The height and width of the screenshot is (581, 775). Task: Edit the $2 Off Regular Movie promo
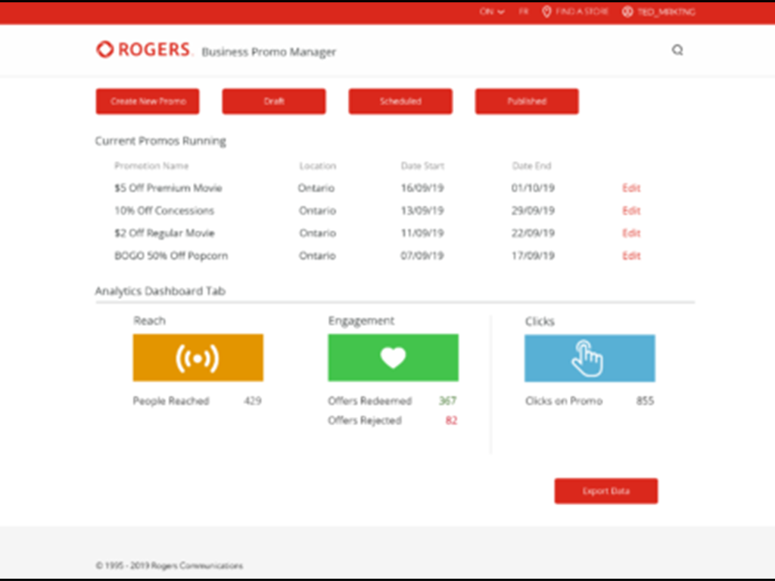[631, 233]
